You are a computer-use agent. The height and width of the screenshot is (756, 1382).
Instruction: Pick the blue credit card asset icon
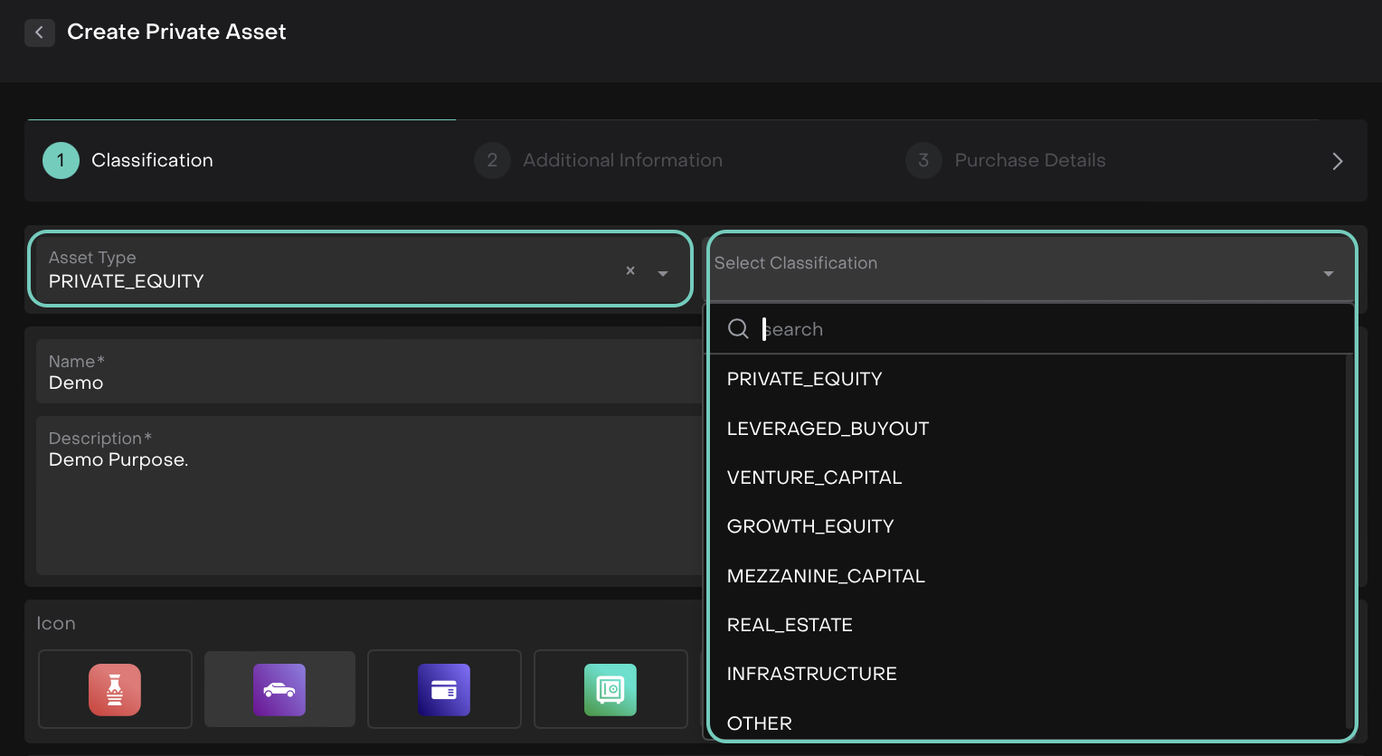click(443, 689)
